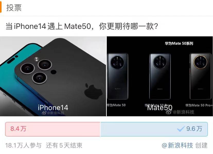Screen dimensions: 213x154
Task: Open the Mate50 series poll image
Action: click(x=160, y=76)
